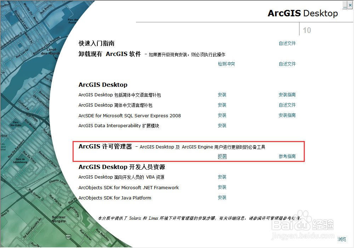354x248 pixels.
Task: Click 检测冲突 under uninstall existing ArcGIS software
Action: pyautogui.click(x=227, y=64)
